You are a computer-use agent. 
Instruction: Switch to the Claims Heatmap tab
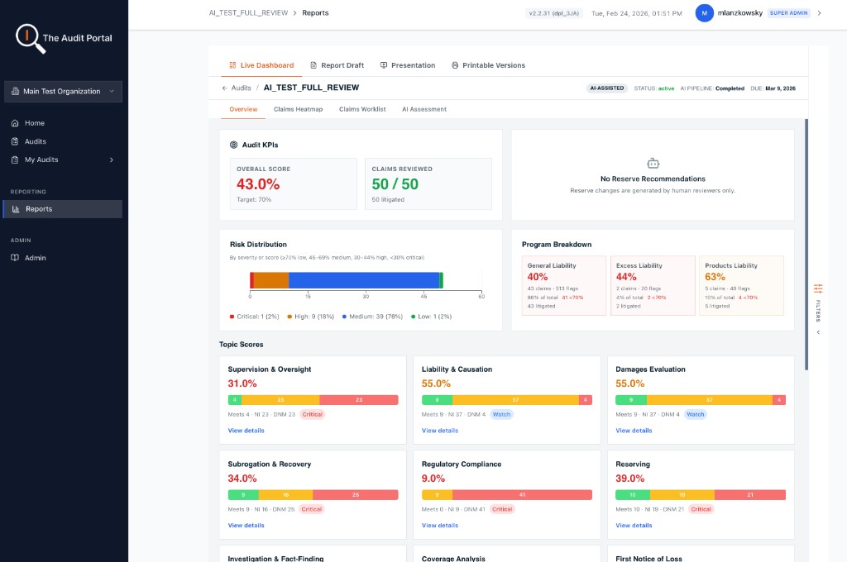299,108
